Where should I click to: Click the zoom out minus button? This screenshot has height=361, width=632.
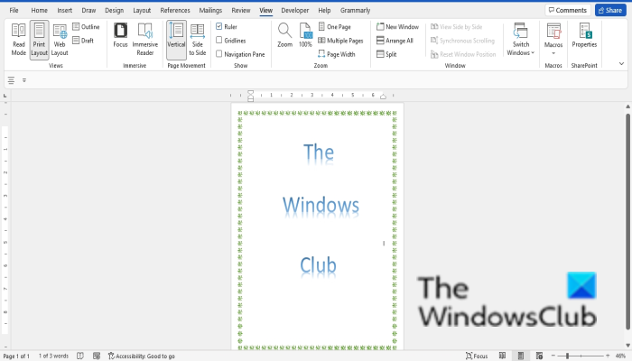tap(553, 356)
